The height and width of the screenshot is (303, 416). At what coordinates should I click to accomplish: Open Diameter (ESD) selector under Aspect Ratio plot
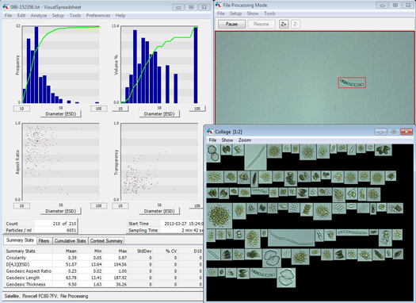coord(61,211)
